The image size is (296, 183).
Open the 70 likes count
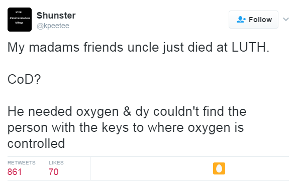[53, 172]
